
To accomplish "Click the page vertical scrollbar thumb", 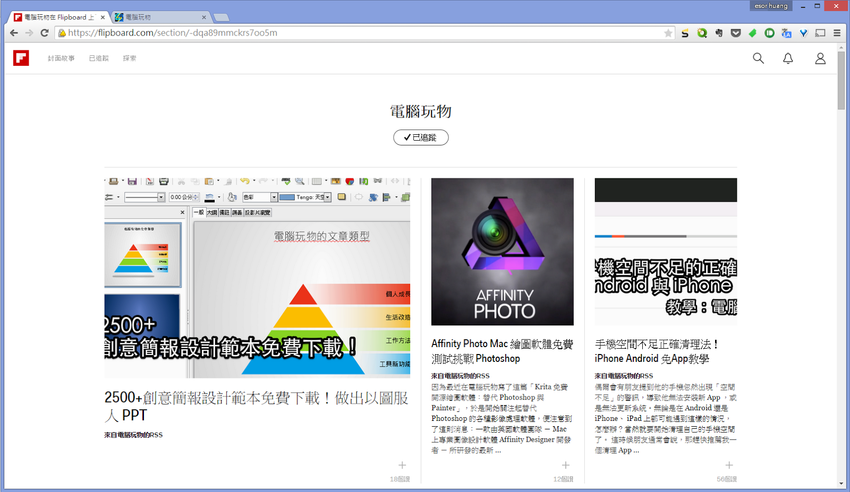I will (841, 81).
